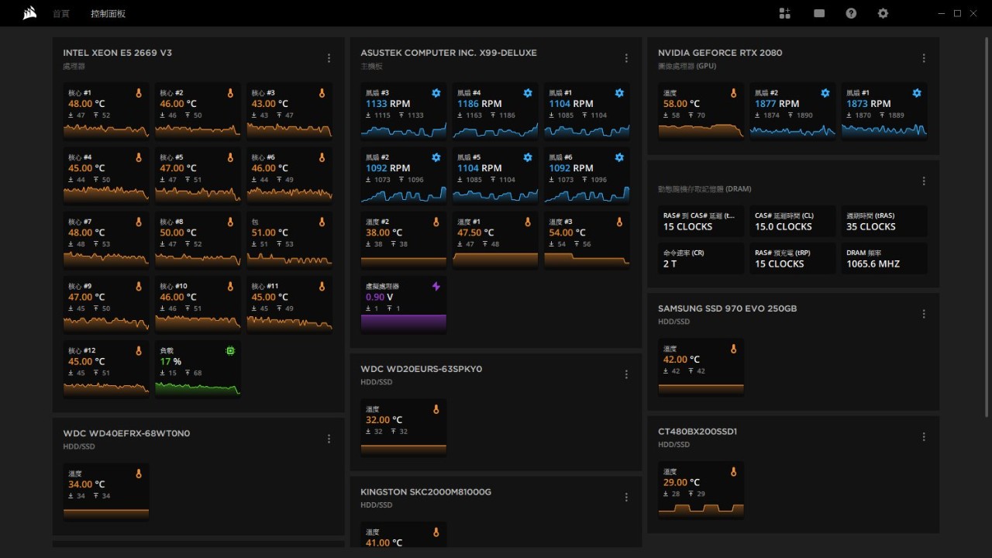Image resolution: width=992 pixels, height=558 pixels.
Task: Open NVIDIA GeForce RTX 2080 panel options menu
Action: point(924,58)
